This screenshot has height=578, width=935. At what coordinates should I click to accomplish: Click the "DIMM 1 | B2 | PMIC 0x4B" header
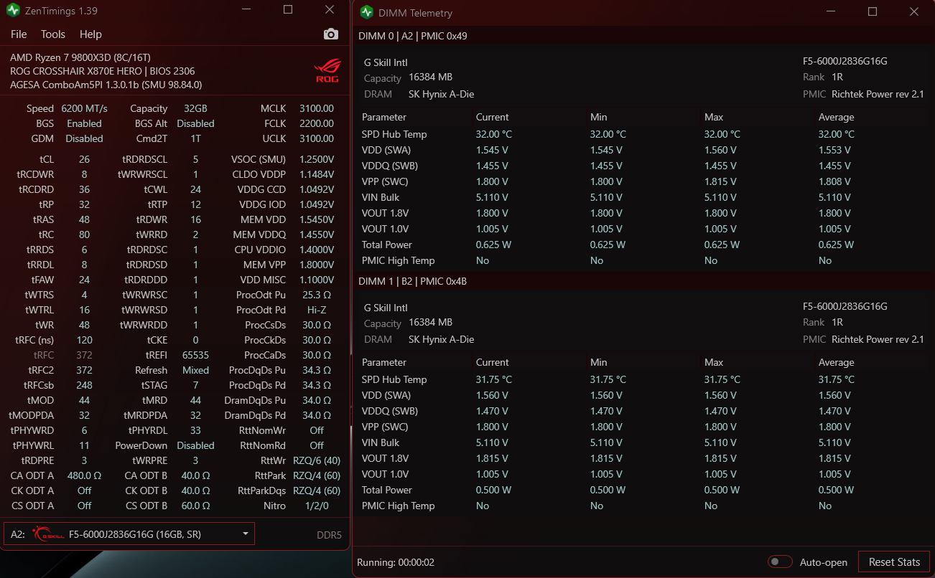[413, 281]
